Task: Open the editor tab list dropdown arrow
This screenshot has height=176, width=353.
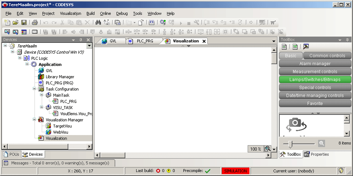Action: [274, 41]
